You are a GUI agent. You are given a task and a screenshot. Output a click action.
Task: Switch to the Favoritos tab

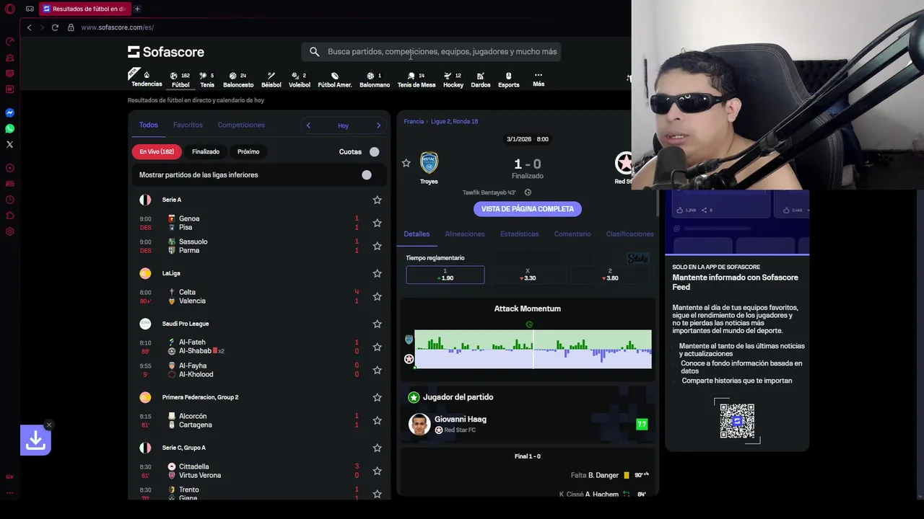click(188, 125)
